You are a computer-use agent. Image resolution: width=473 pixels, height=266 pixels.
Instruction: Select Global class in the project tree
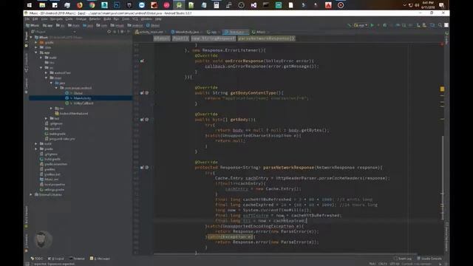coord(78,93)
